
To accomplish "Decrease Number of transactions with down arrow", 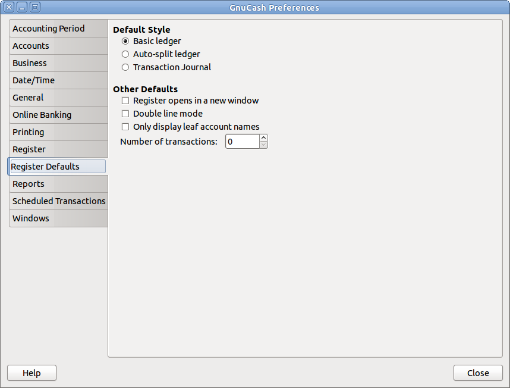I will click(x=264, y=145).
